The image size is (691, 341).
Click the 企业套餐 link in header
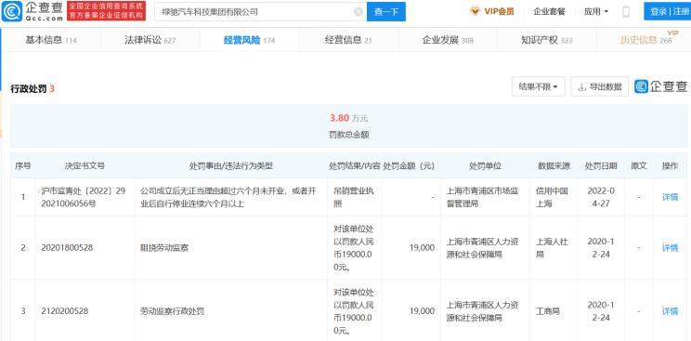(549, 12)
